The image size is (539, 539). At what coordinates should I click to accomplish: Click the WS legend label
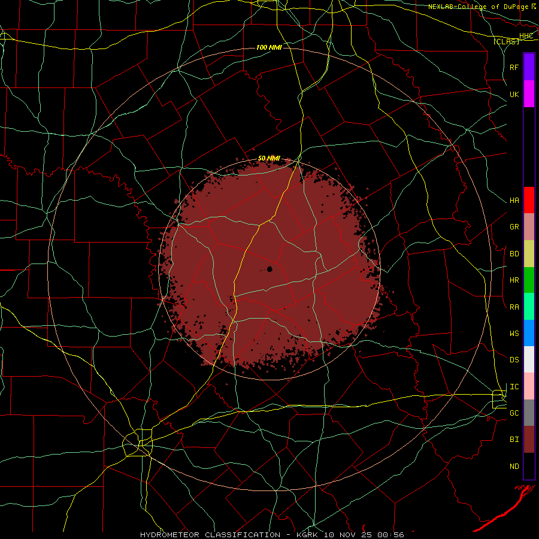514,334
